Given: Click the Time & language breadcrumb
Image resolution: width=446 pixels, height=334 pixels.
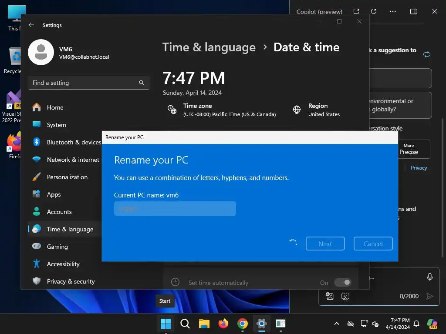Looking at the screenshot, I should point(209,47).
